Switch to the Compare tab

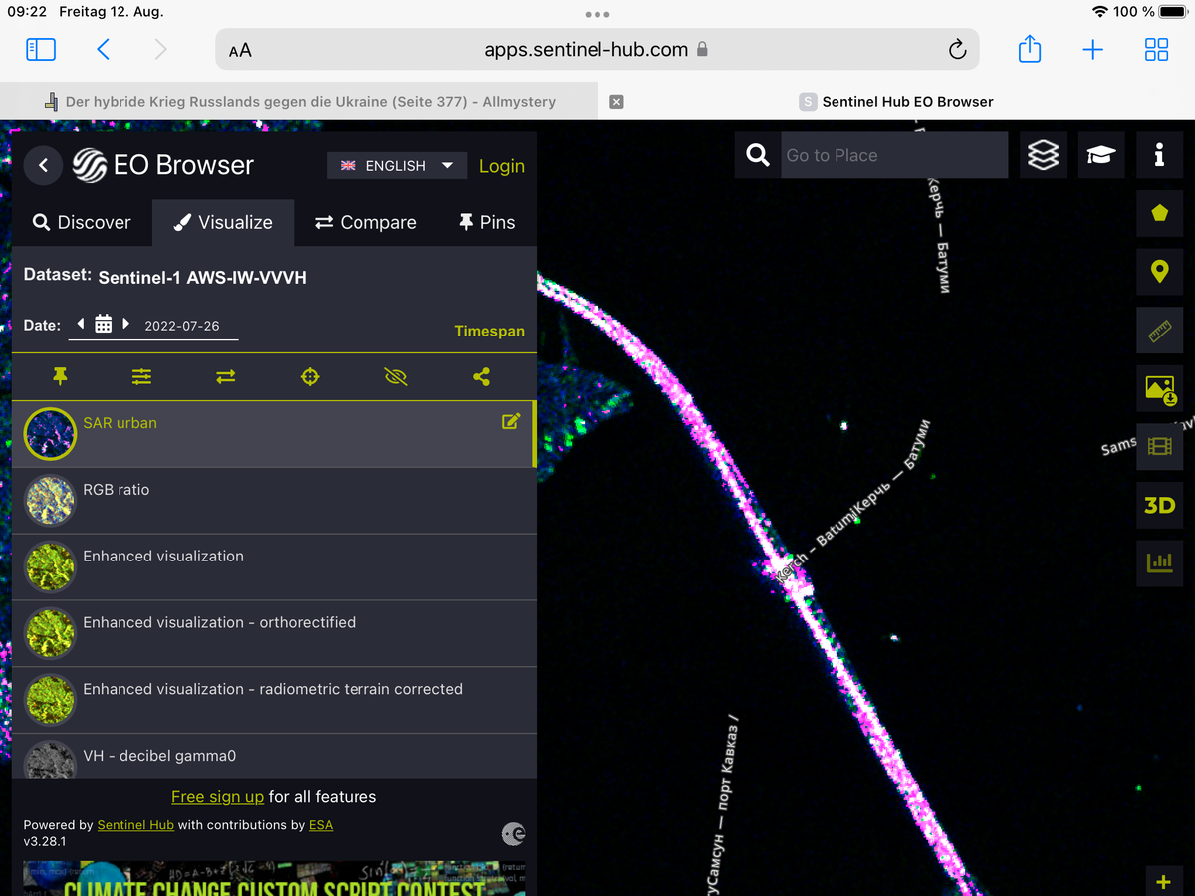(x=365, y=222)
